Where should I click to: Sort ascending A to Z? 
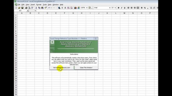[69, 8]
